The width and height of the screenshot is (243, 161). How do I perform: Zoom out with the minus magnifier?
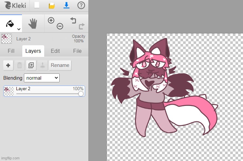pyautogui.click(x=60, y=27)
